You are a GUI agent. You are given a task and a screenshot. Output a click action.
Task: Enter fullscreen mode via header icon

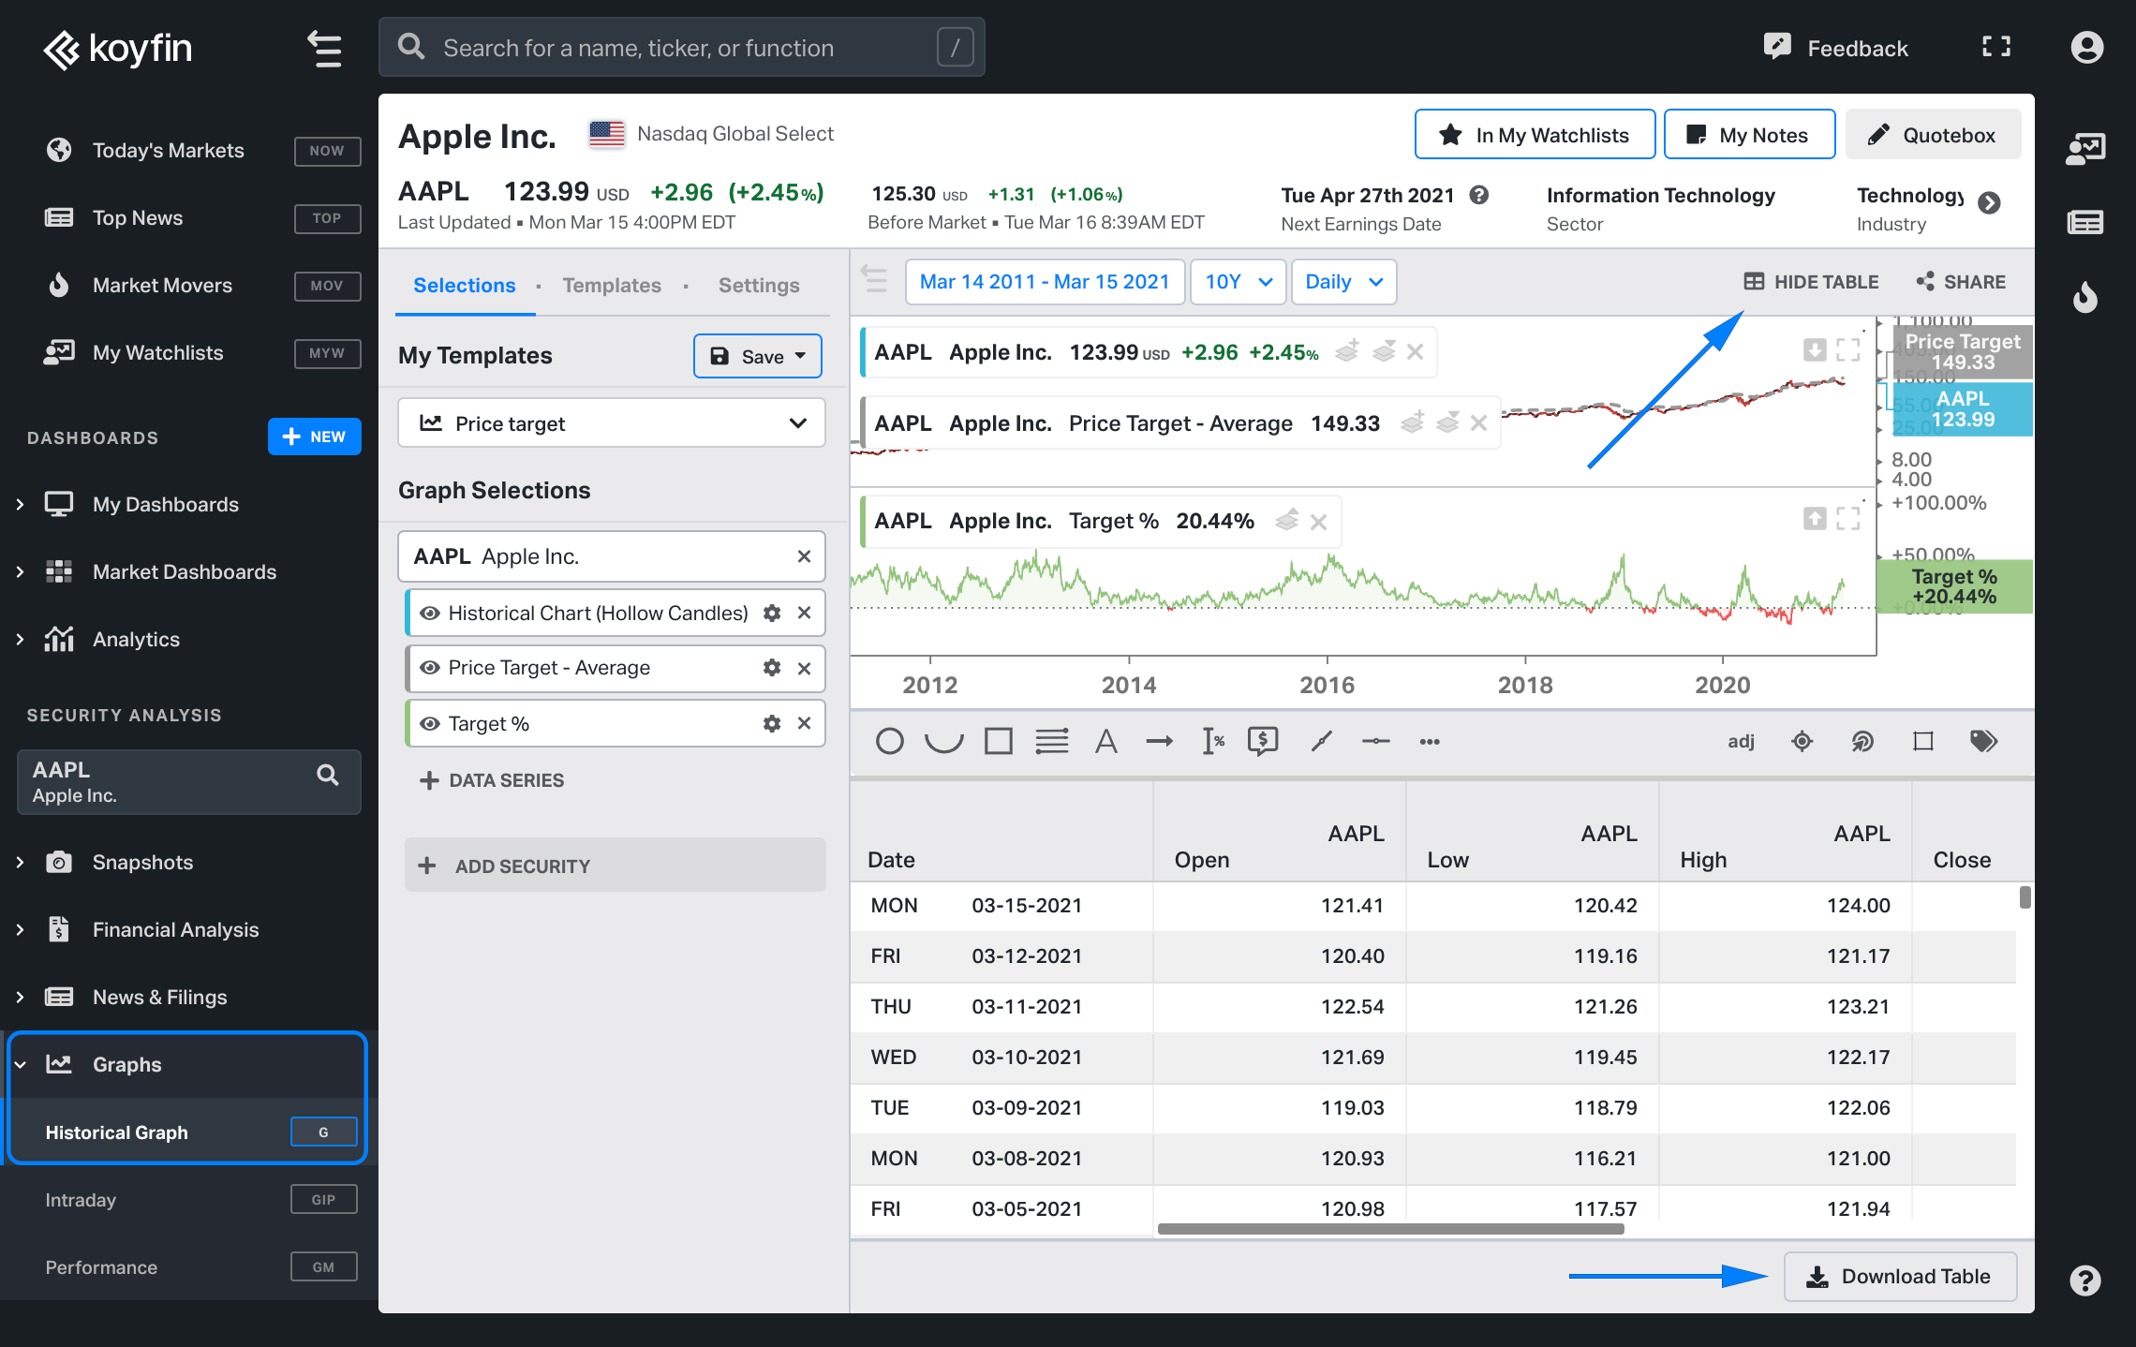point(1995,48)
